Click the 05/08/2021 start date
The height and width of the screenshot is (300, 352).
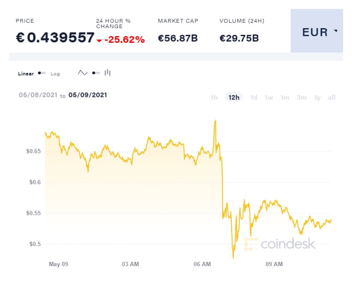(38, 95)
